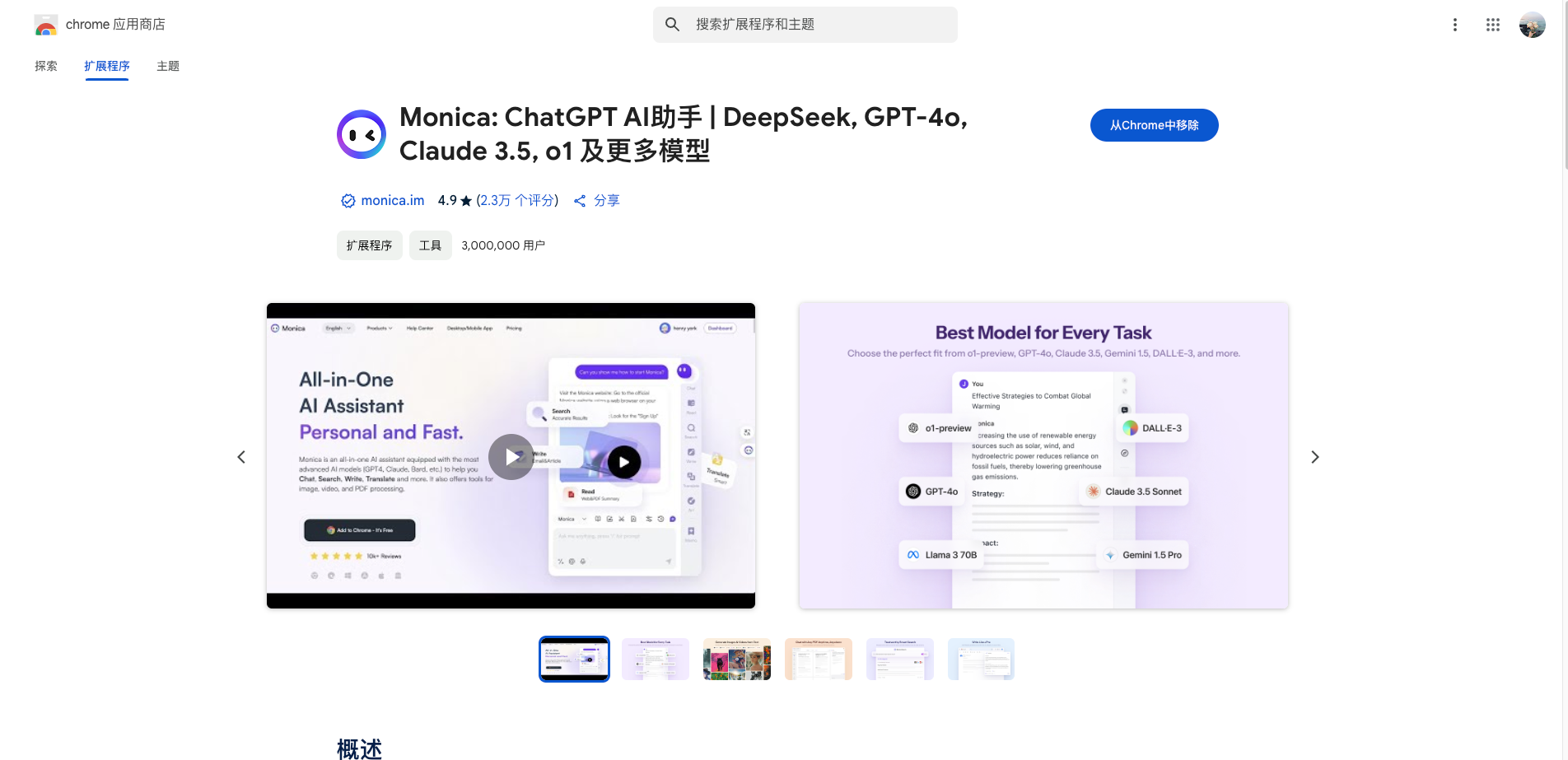Click the Best Model for Every Task slide
1568x760 pixels.
pyautogui.click(x=1043, y=455)
